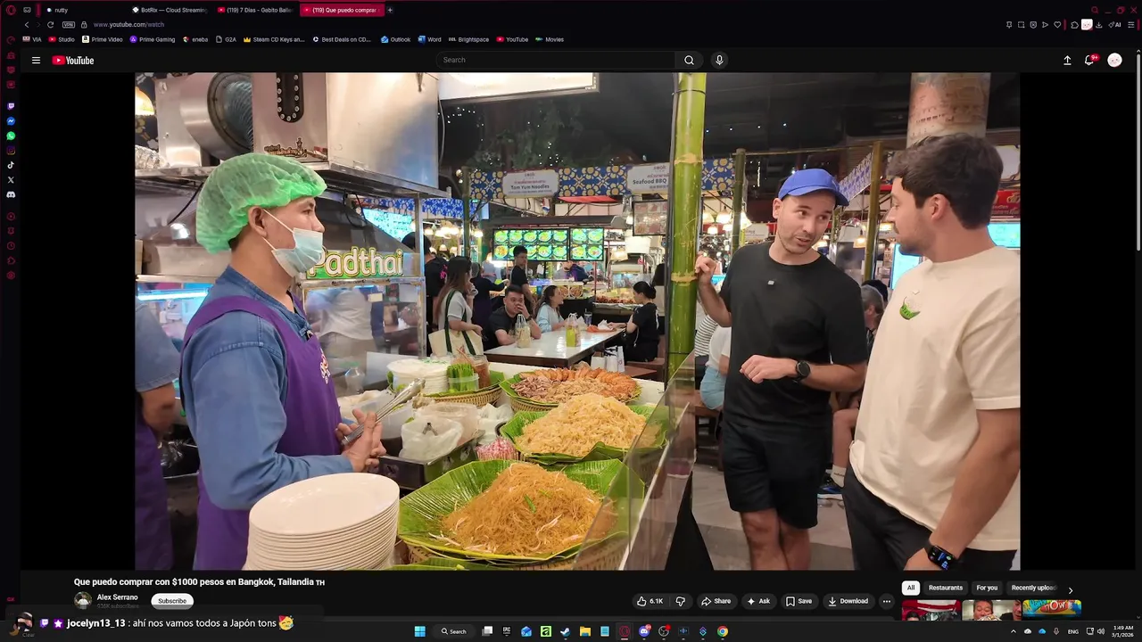Click the Ask button
The image size is (1142, 642).
[x=758, y=601]
